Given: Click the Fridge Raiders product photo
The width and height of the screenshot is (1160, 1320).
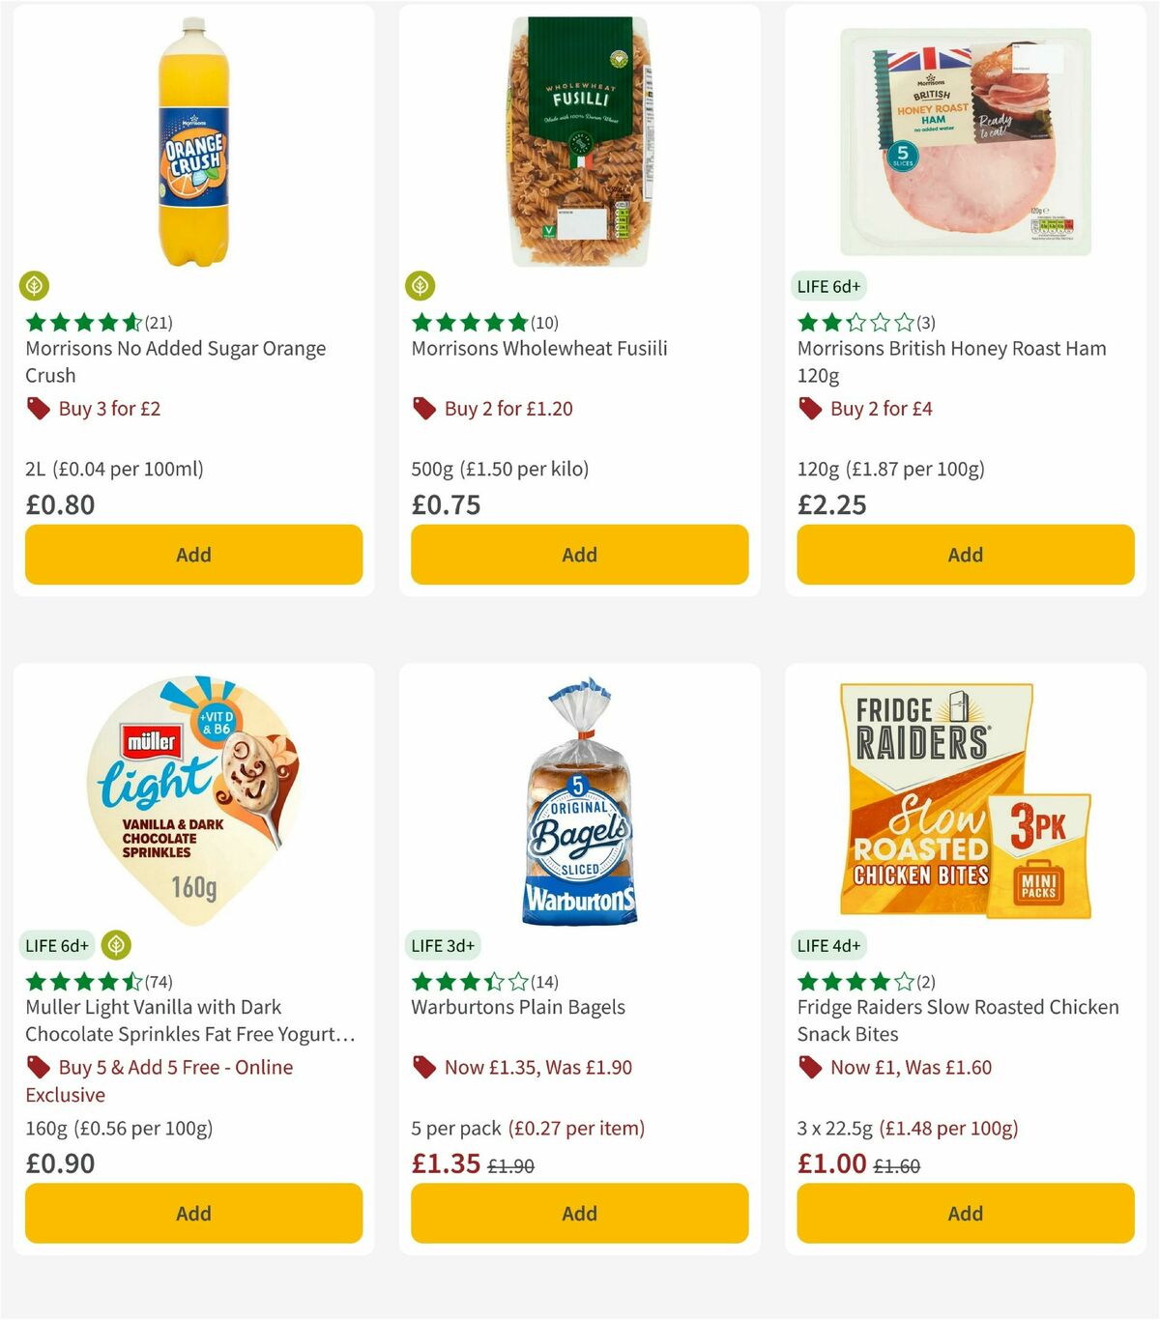Looking at the screenshot, I should (964, 802).
